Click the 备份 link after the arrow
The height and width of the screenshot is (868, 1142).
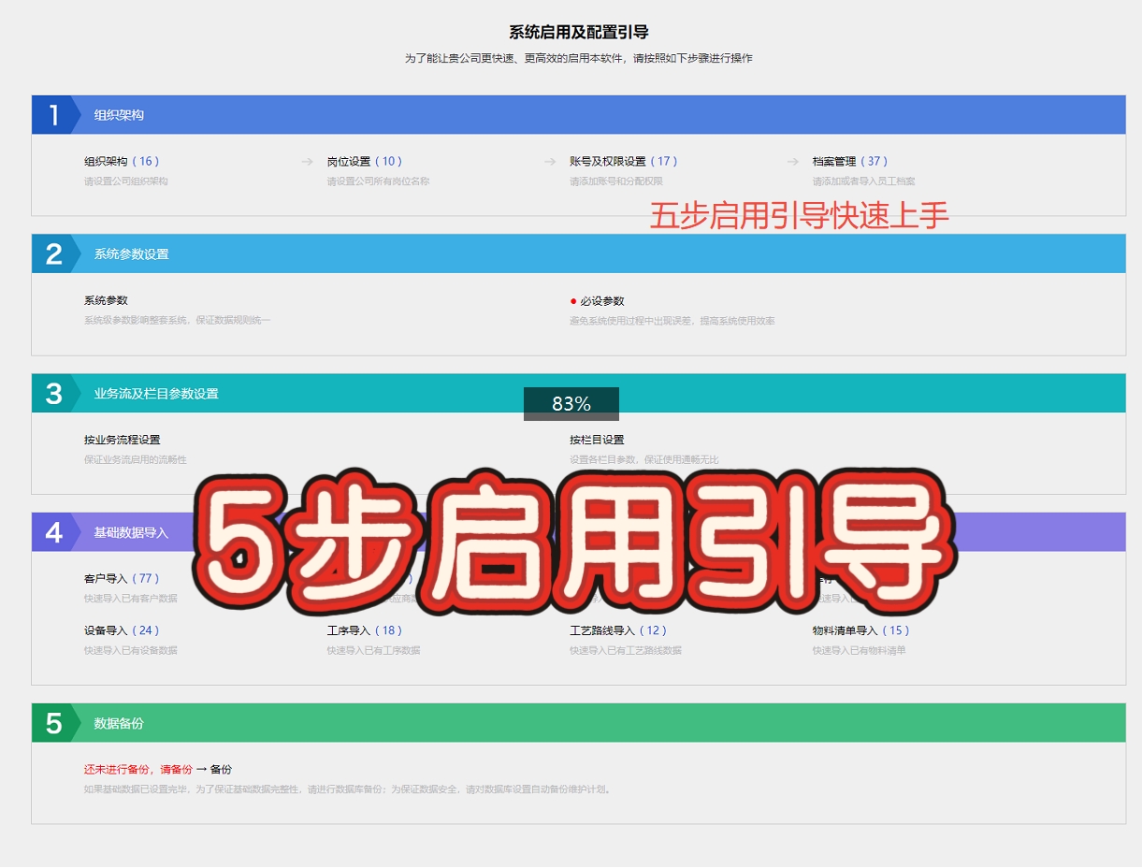point(221,769)
